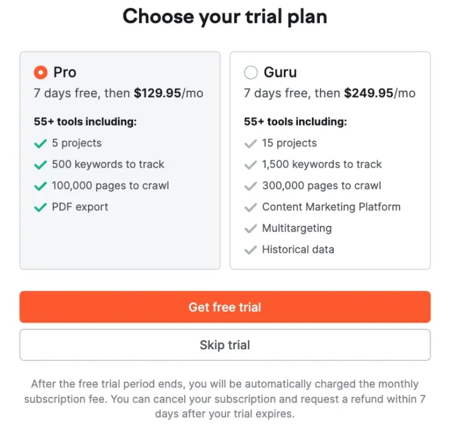Click the green checkmark beside 5 projects
Image resolution: width=454 pixels, height=431 pixels.
coord(40,143)
